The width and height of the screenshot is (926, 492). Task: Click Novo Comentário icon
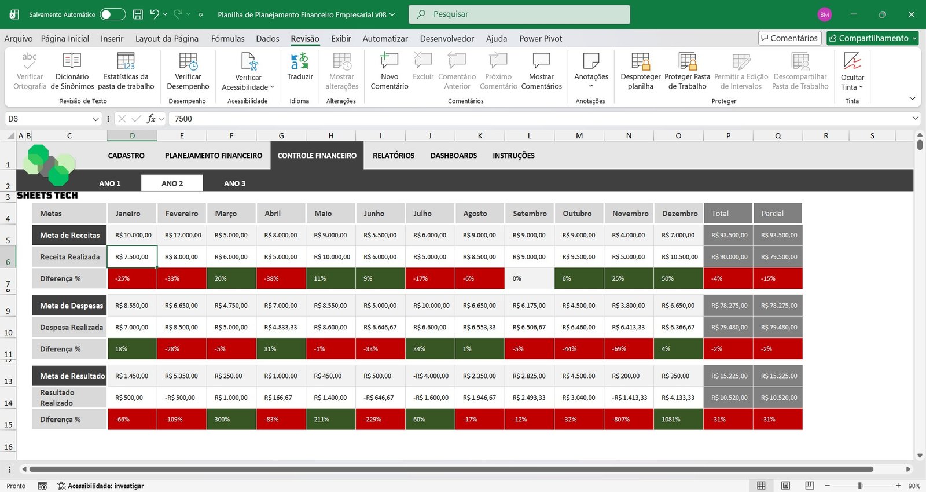pos(389,61)
